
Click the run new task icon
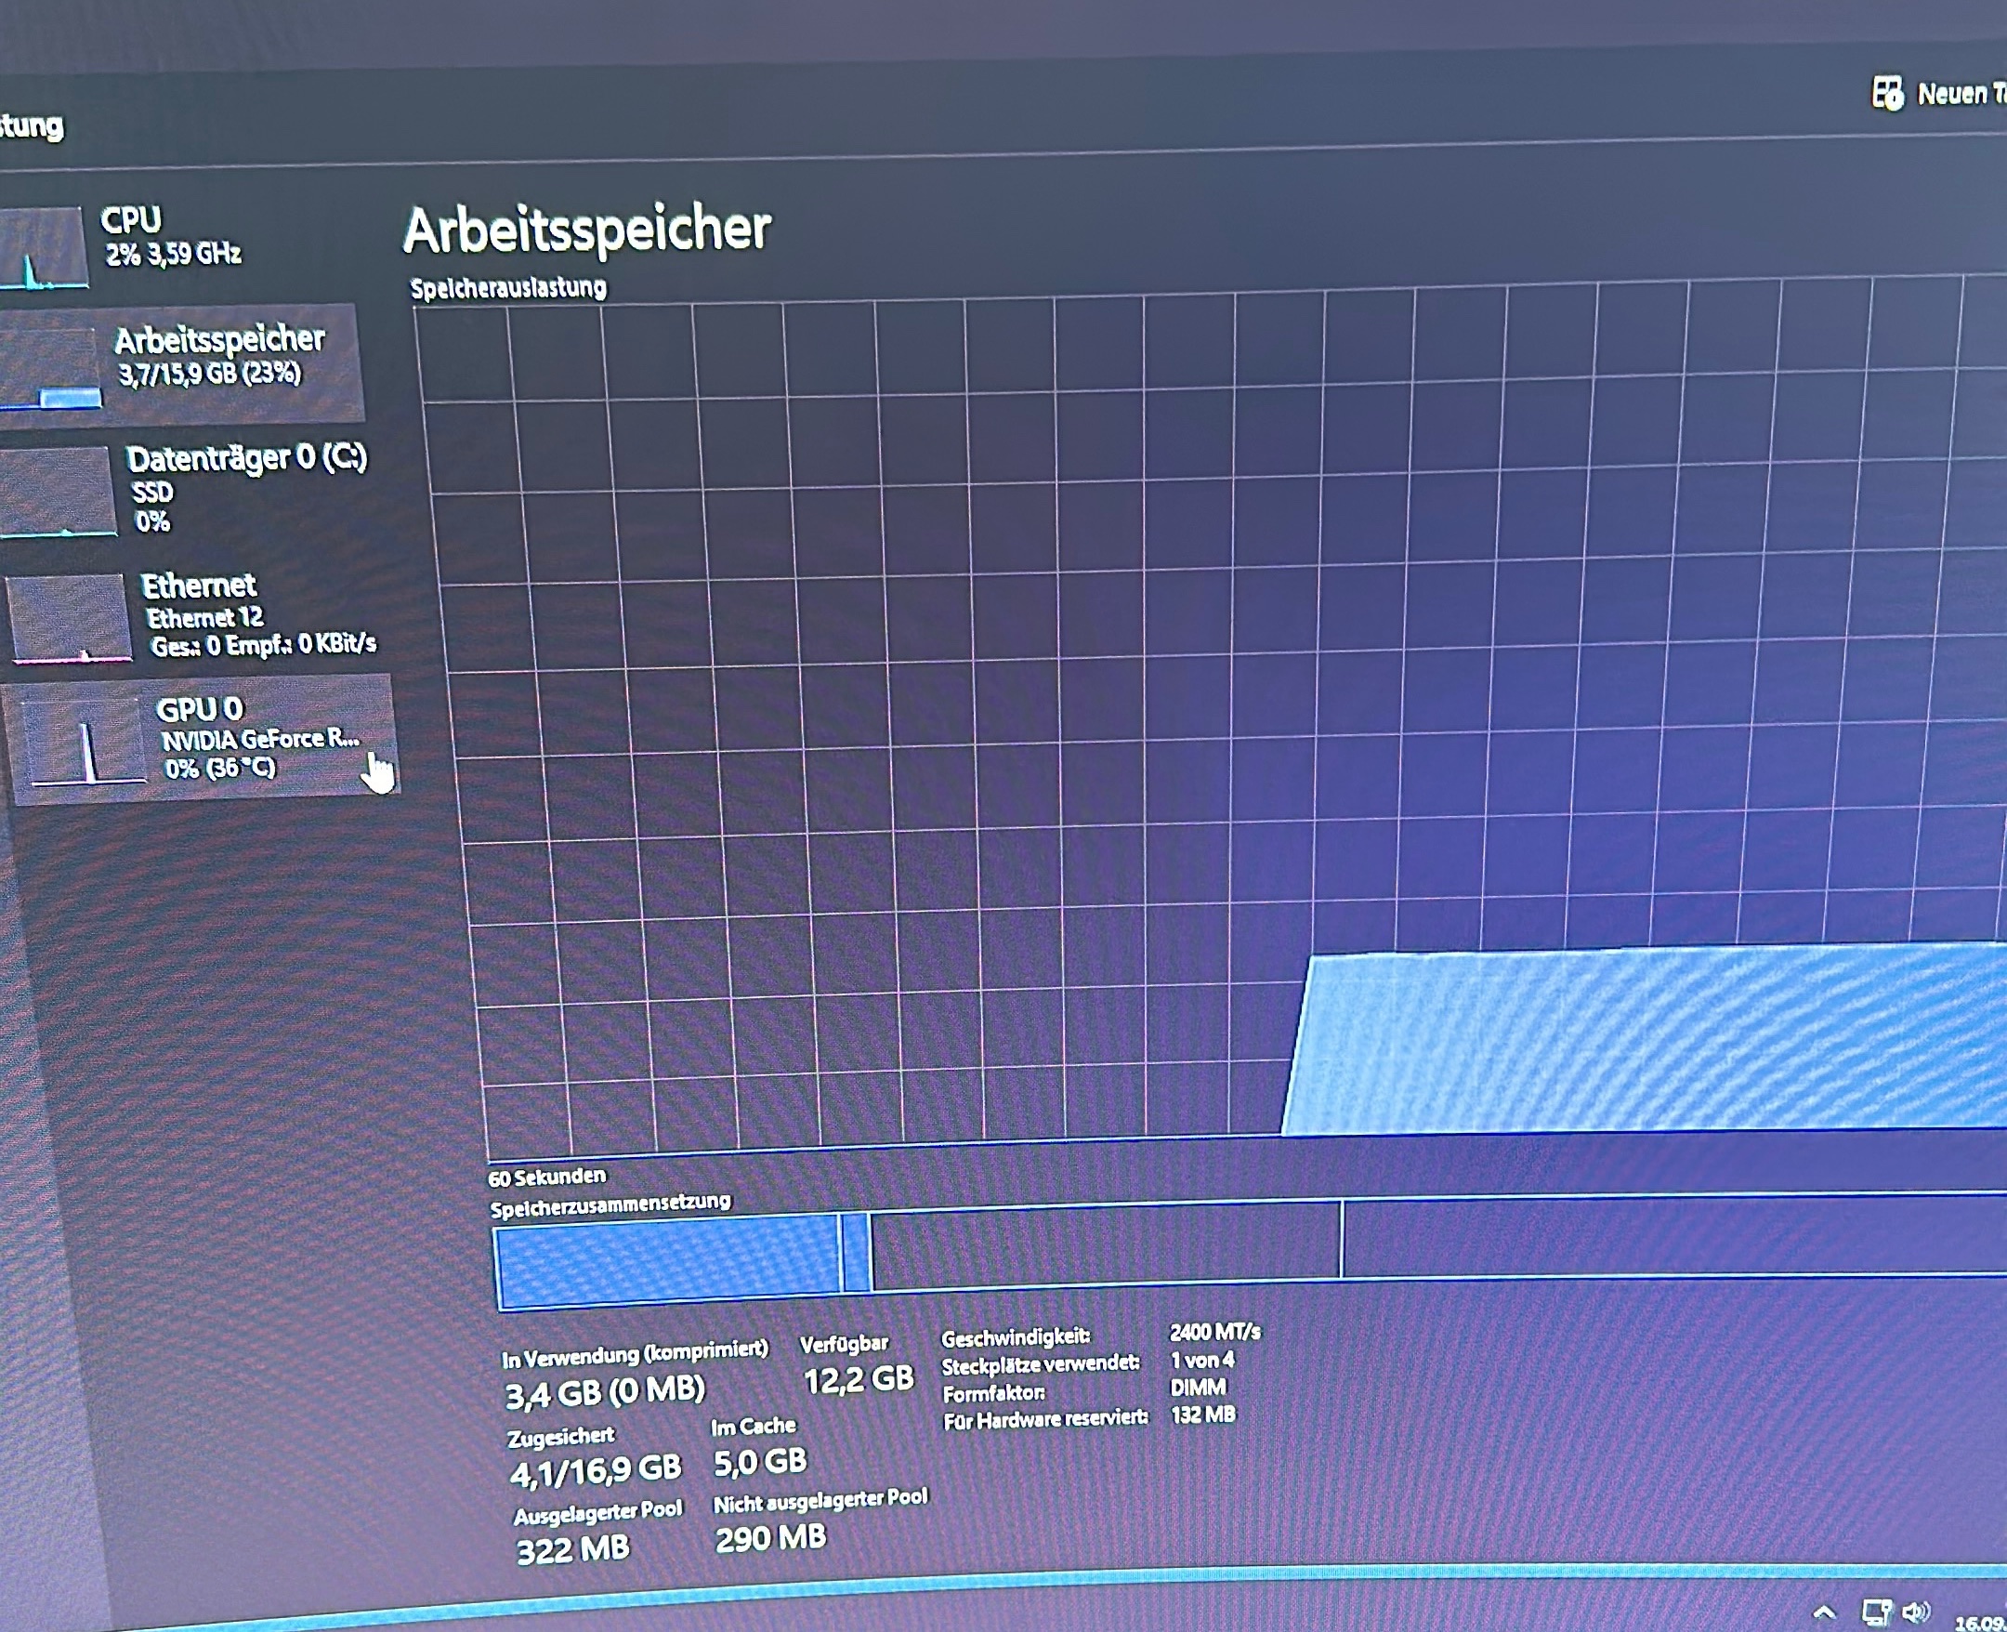[x=1888, y=93]
